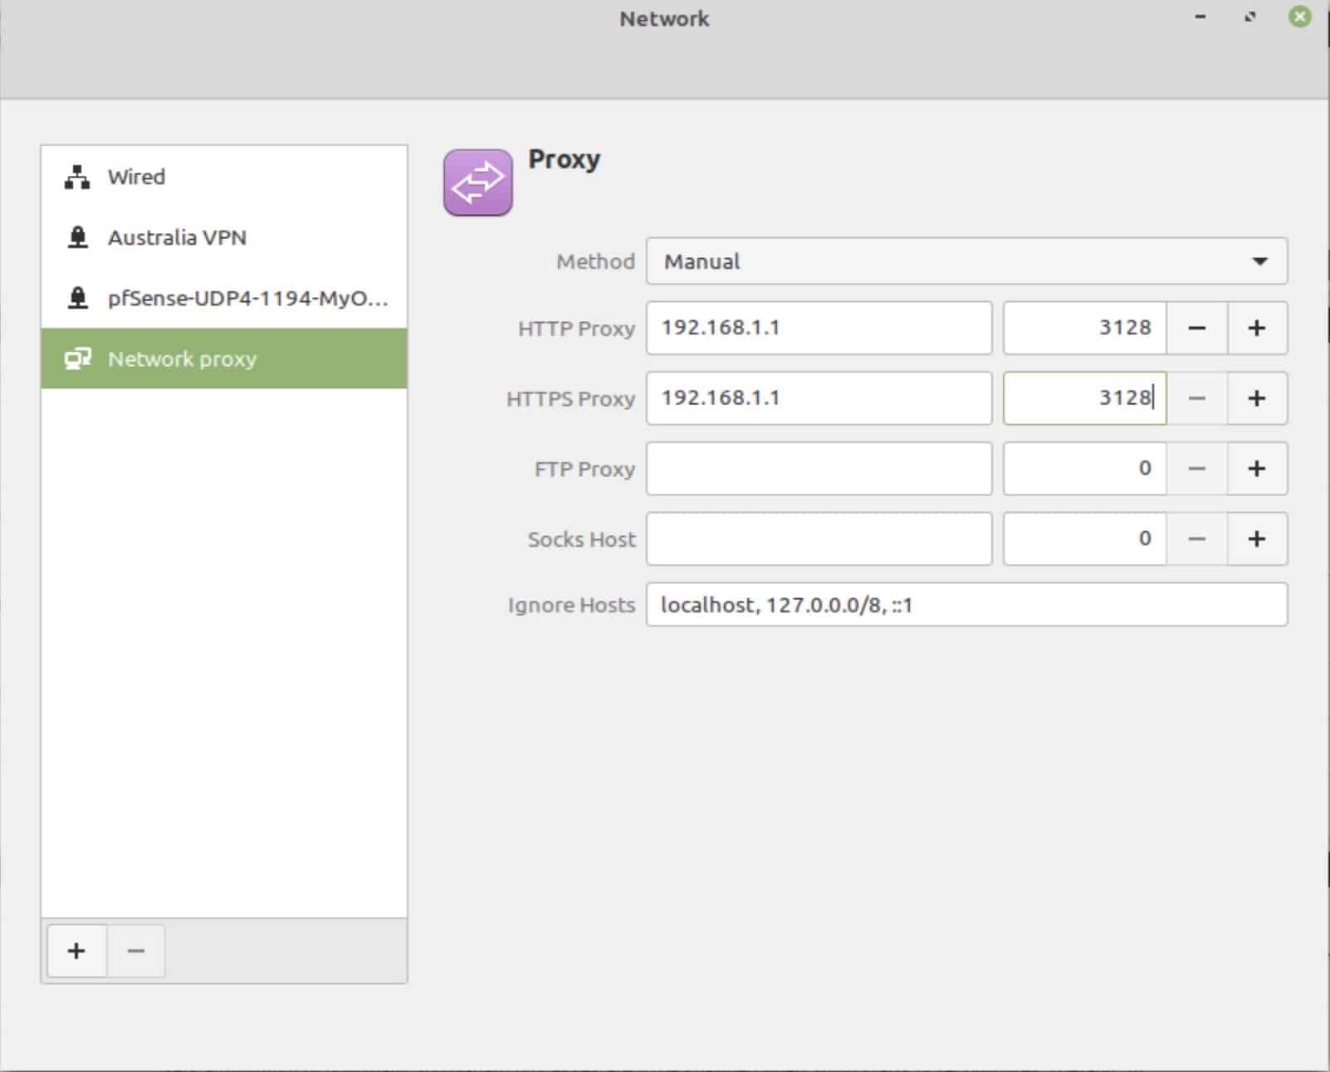The image size is (1330, 1072).
Task: Increase the FTP Proxy port value
Action: point(1257,468)
